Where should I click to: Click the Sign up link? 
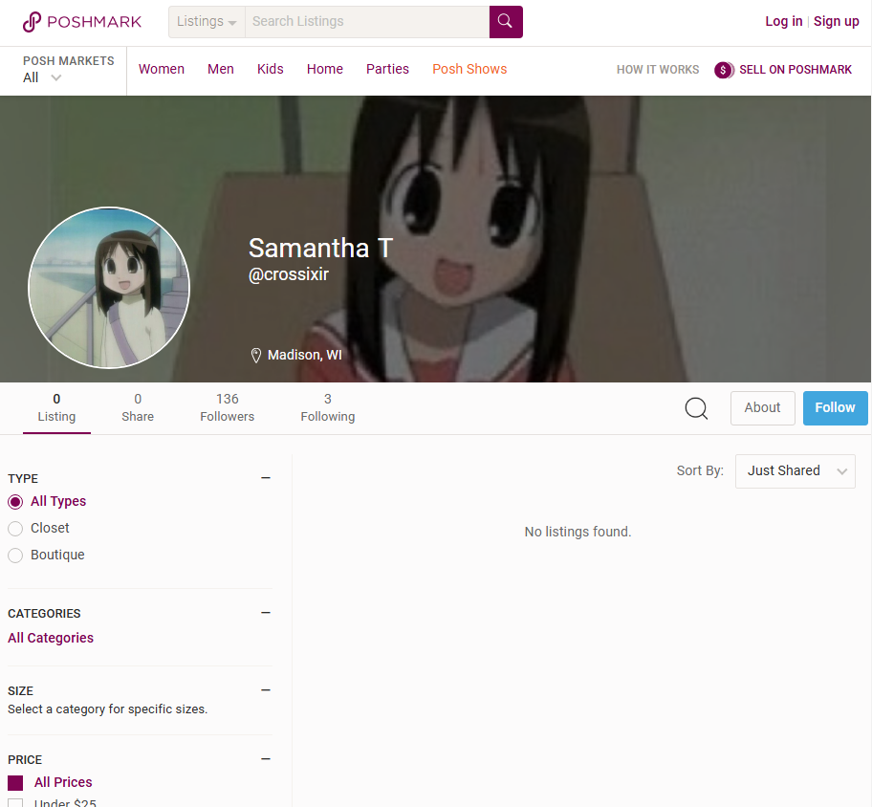point(836,21)
